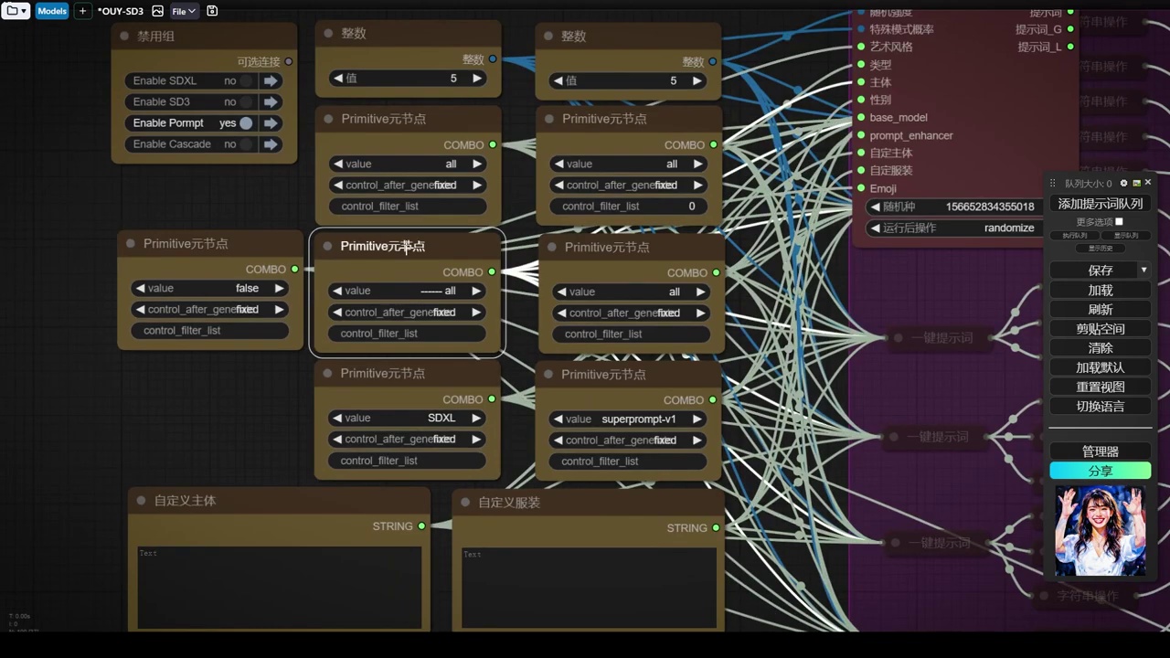The height and width of the screenshot is (658, 1170).
Task: Open the value combo showing ------ all
Action: pos(407,291)
